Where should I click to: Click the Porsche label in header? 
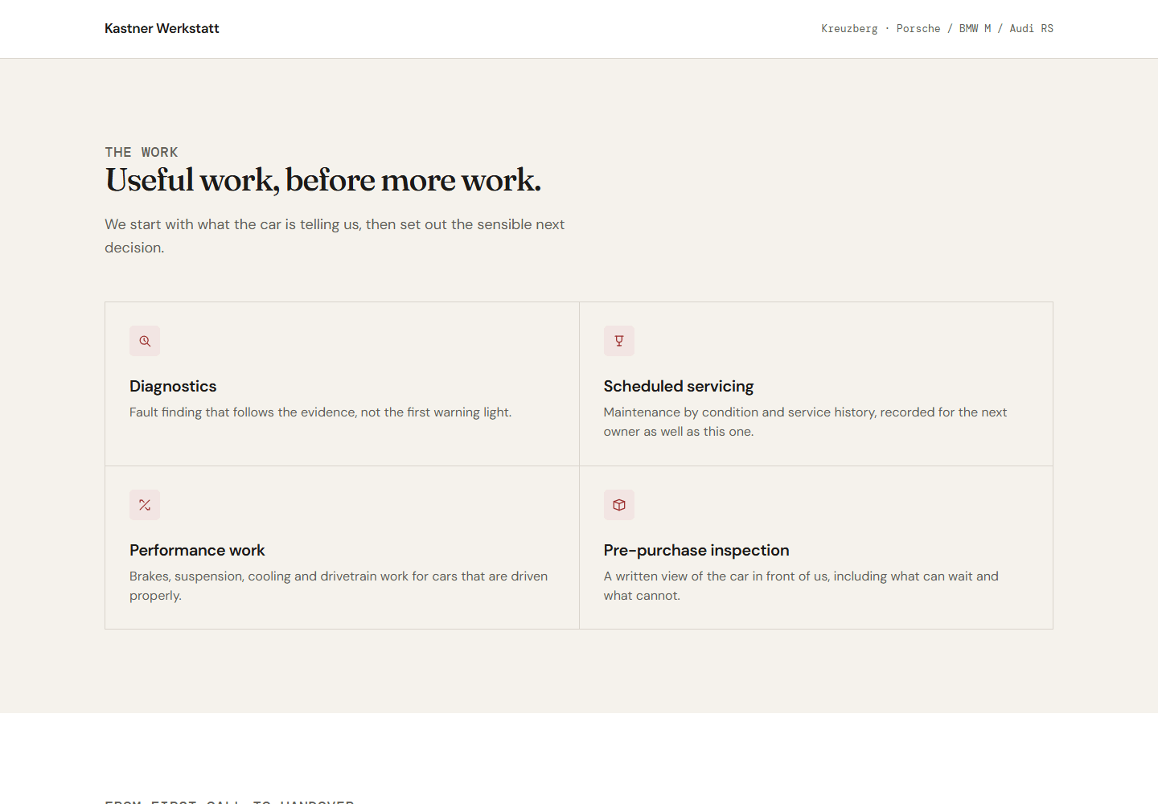pos(918,28)
